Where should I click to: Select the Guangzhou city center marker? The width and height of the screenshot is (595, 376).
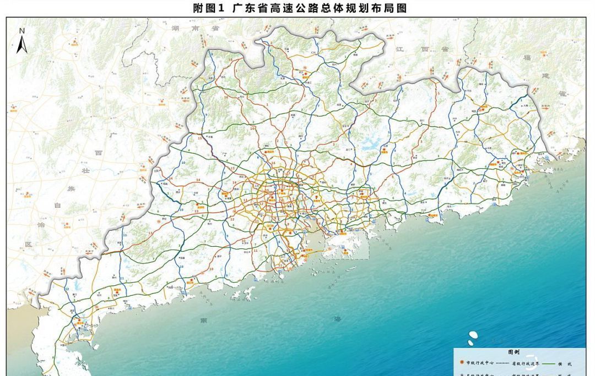(282, 190)
